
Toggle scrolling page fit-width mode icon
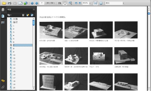95,3
